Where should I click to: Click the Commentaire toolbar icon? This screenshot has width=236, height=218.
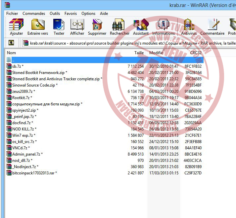coord(213,24)
